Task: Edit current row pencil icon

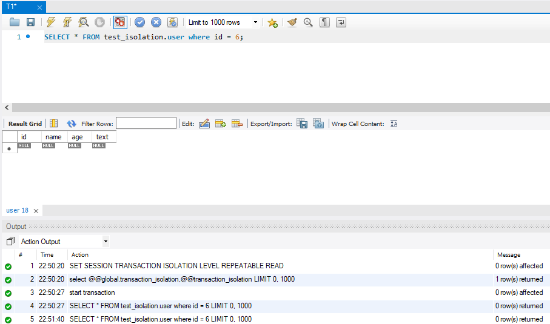Action: 204,124
